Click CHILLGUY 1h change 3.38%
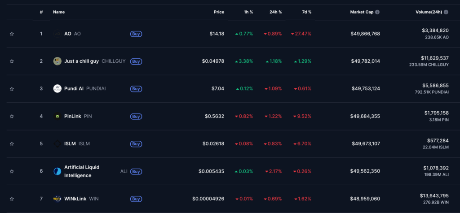Viewport: 460px width, 213px height. [244, 61]
